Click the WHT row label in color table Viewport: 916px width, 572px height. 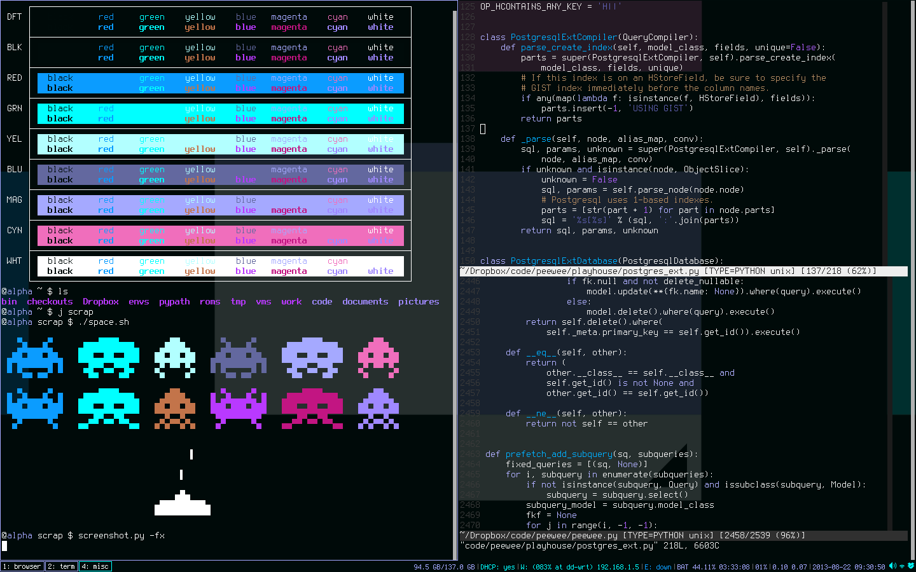click(14, 261)
